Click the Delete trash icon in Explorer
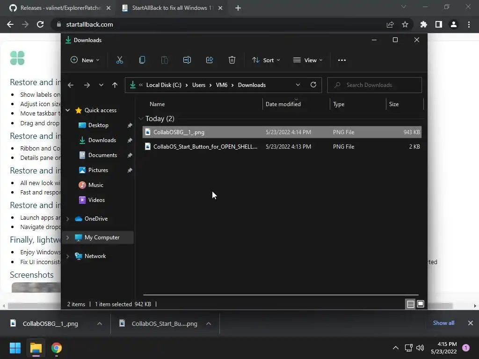Image resolution: width=479 pixels, height=359 pixels. [232, 60]
